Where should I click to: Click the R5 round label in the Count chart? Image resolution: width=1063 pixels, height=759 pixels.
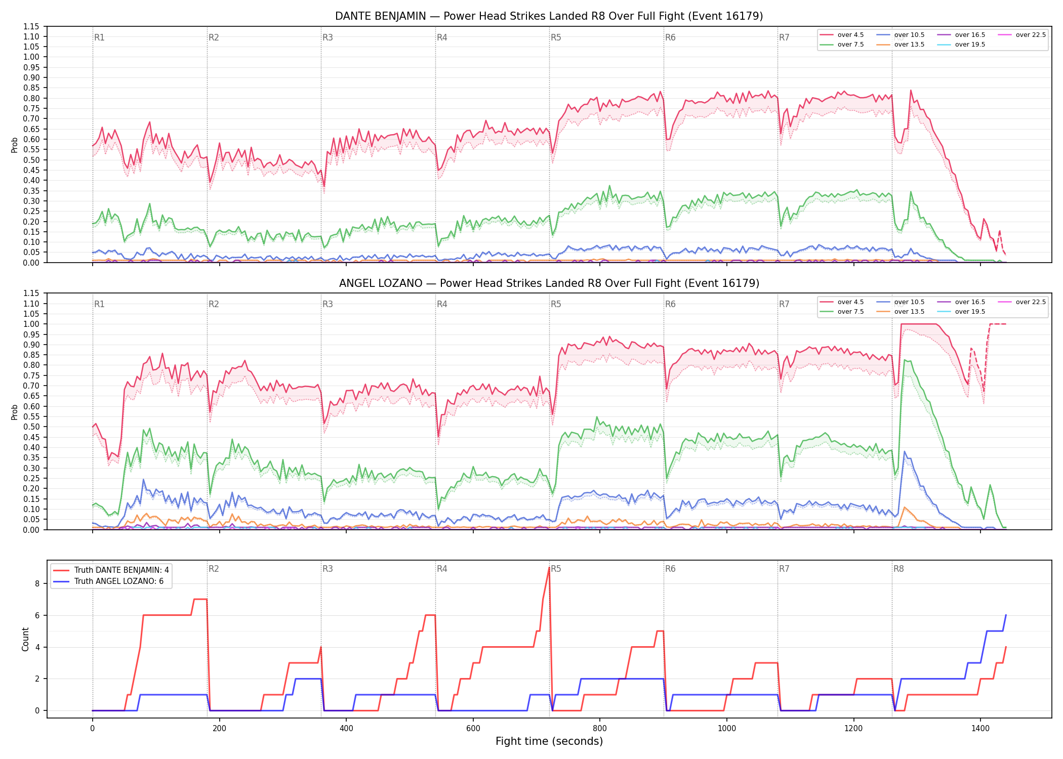point(556,569)
